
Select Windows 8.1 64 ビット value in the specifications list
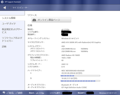[70, 38]
